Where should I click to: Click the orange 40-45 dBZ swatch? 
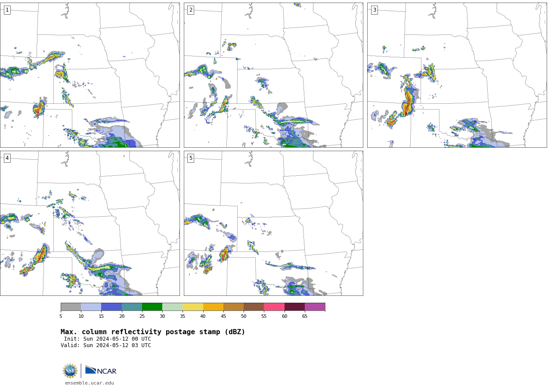(213, 307)
